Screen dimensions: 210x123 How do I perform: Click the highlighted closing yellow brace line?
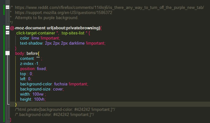(110, 104)
